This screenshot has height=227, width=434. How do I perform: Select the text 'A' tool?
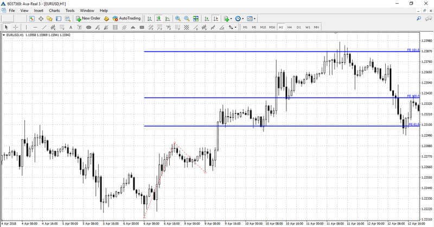[71, 27]
